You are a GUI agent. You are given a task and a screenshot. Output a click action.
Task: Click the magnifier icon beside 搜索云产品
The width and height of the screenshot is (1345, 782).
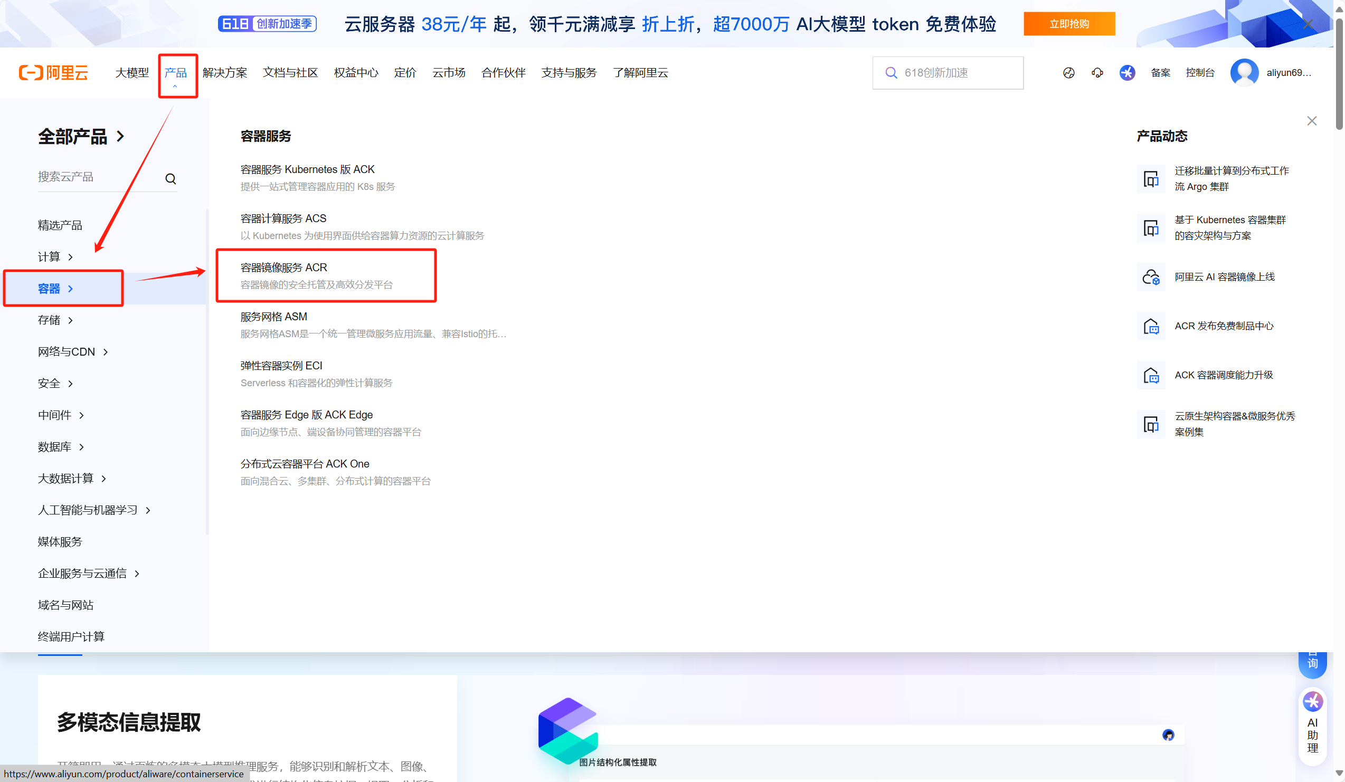pyautogui.click(x=171, y=179)
